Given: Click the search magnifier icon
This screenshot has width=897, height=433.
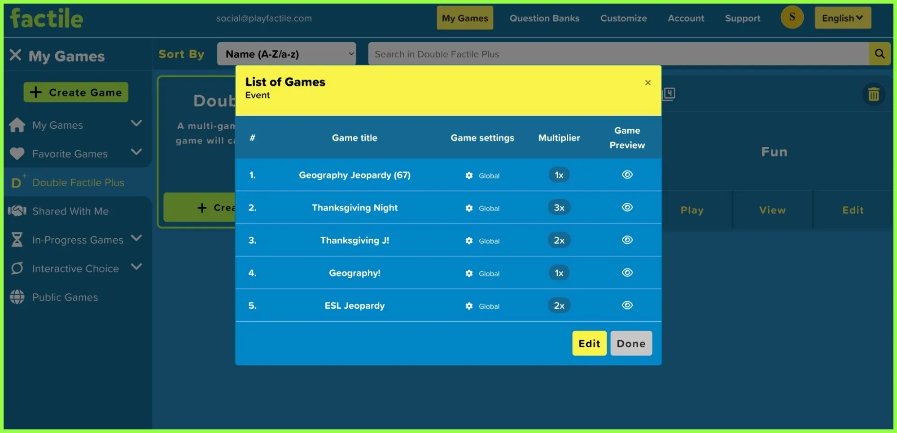Looking at the screenshot, I should point(879,53).
